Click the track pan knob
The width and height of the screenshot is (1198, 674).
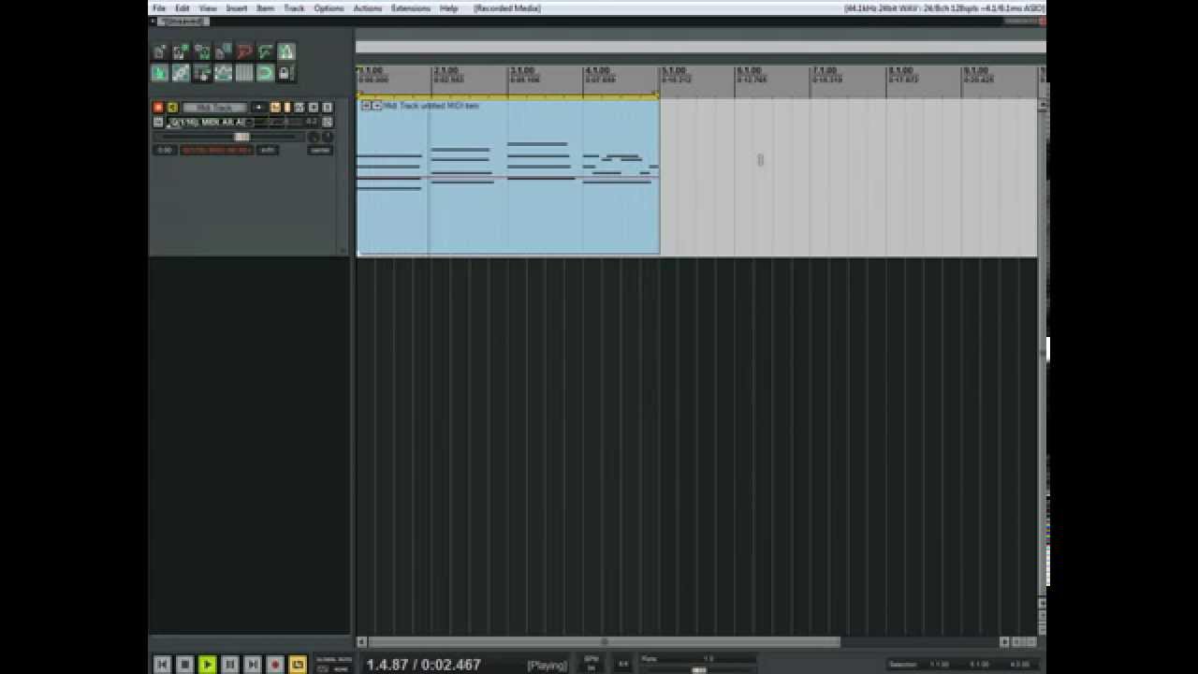click(x=314, y=137)
